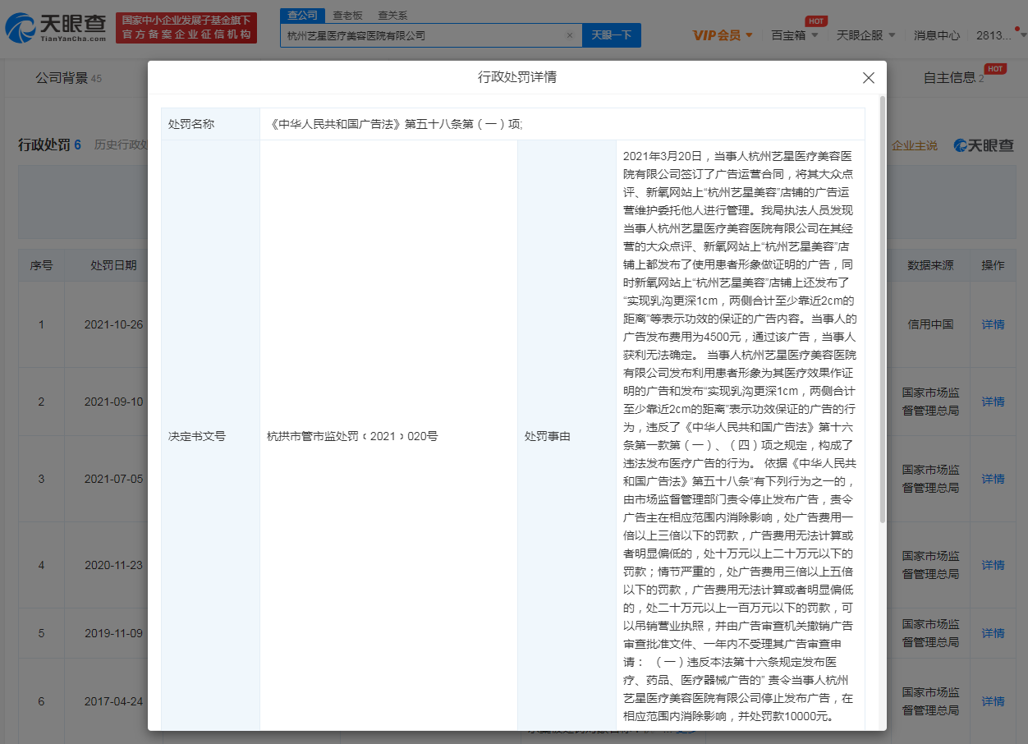Clear the company search box text
Screen dimensions: 1028x744
point(569,35)
